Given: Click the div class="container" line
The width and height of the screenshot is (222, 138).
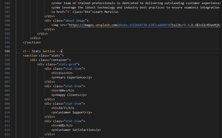Looking at the screenshot, I should [x=50, y=60].
